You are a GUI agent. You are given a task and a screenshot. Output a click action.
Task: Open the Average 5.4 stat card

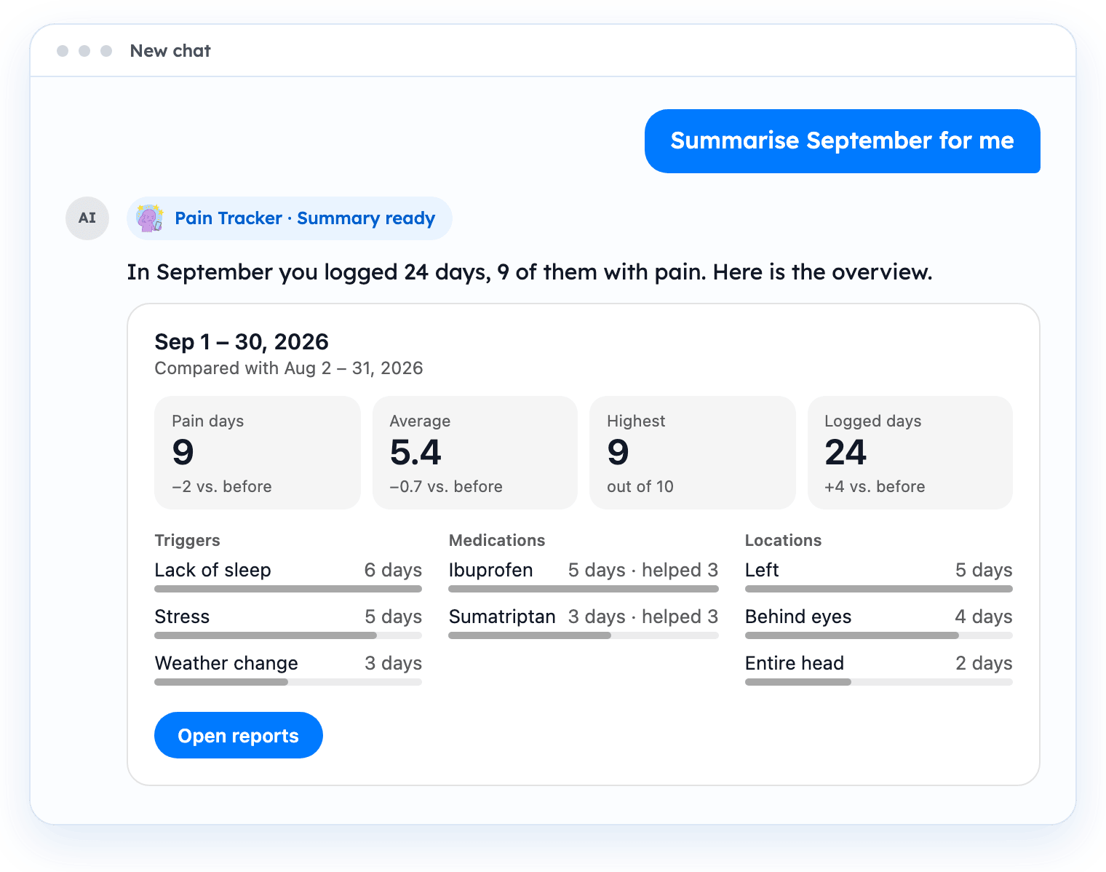point(475,453)
